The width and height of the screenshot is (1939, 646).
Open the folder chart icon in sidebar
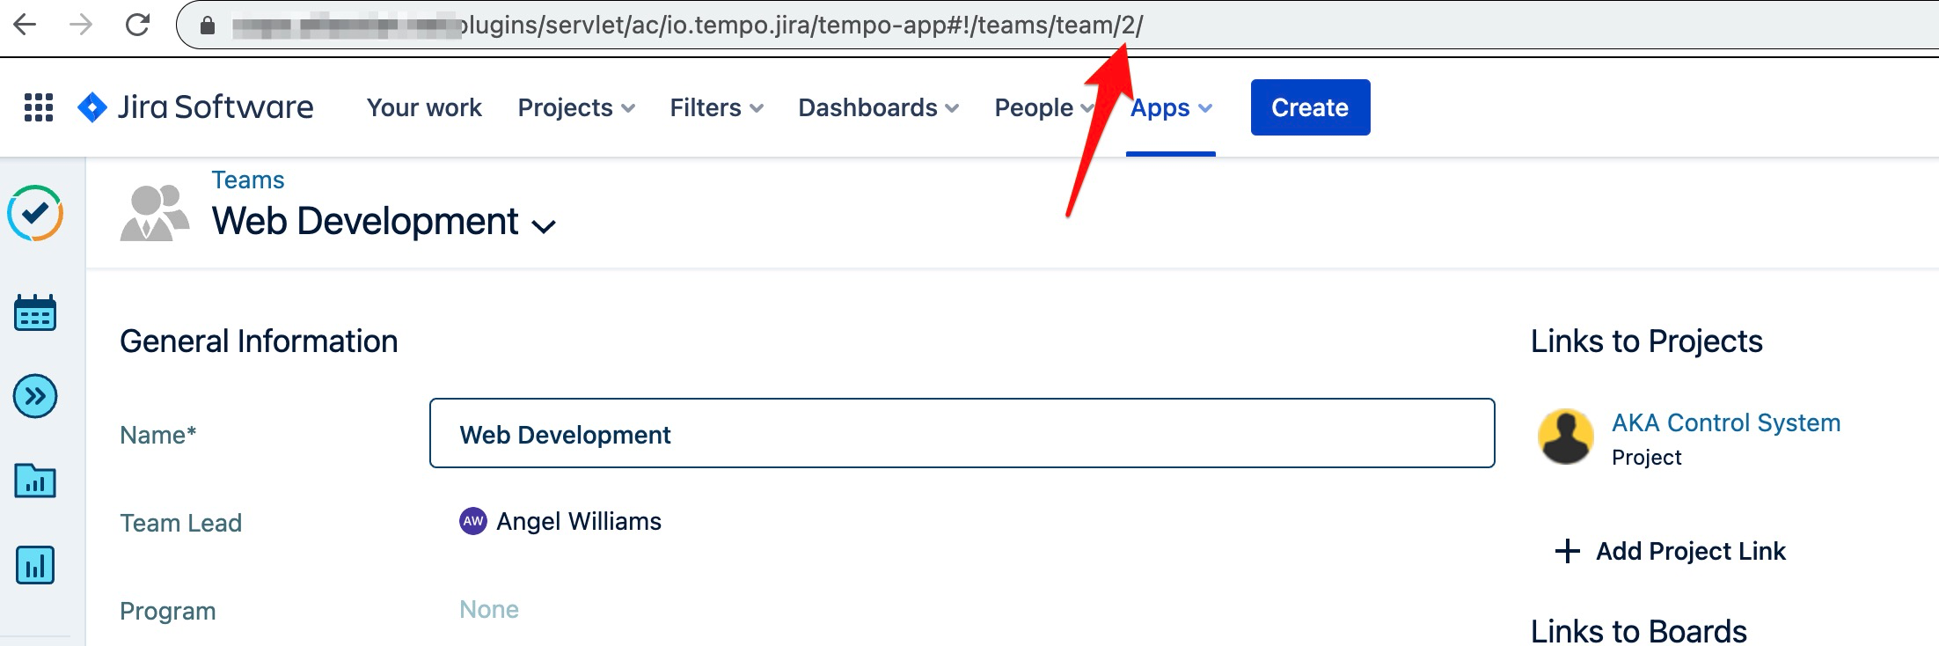35,481
